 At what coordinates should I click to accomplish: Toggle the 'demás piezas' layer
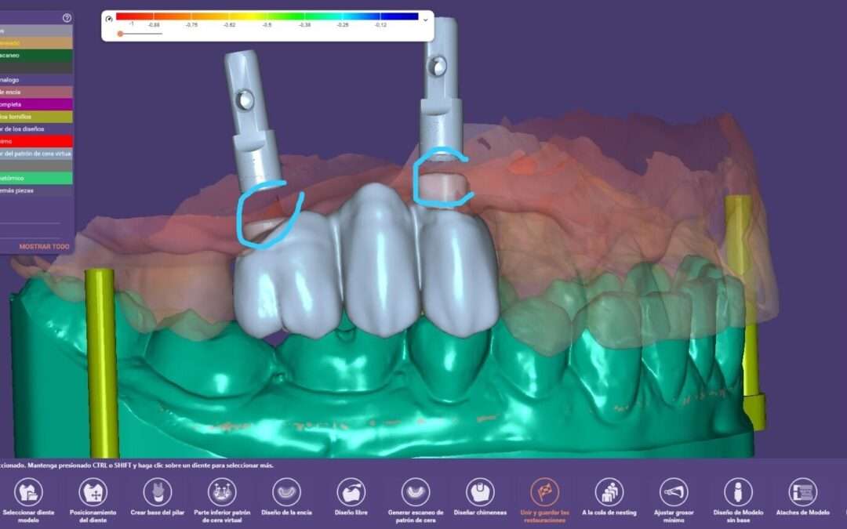pos(36,190)
